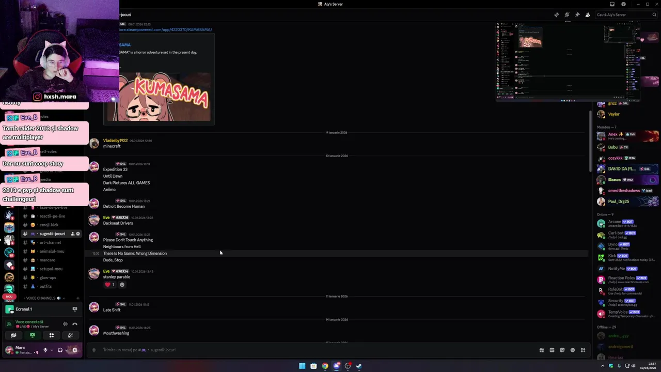Open soundboard button in voice panel
661x372 pixels.
70,335
